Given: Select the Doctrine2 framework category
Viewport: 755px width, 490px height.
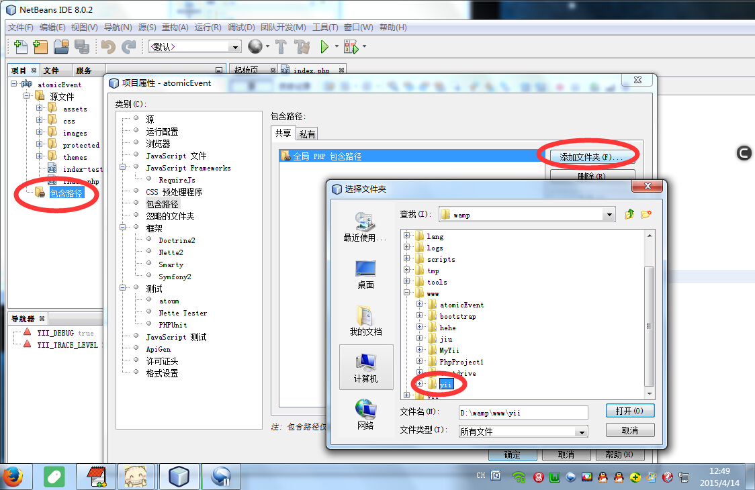Looking at the screenshot, I should click(x=177, y=240).
